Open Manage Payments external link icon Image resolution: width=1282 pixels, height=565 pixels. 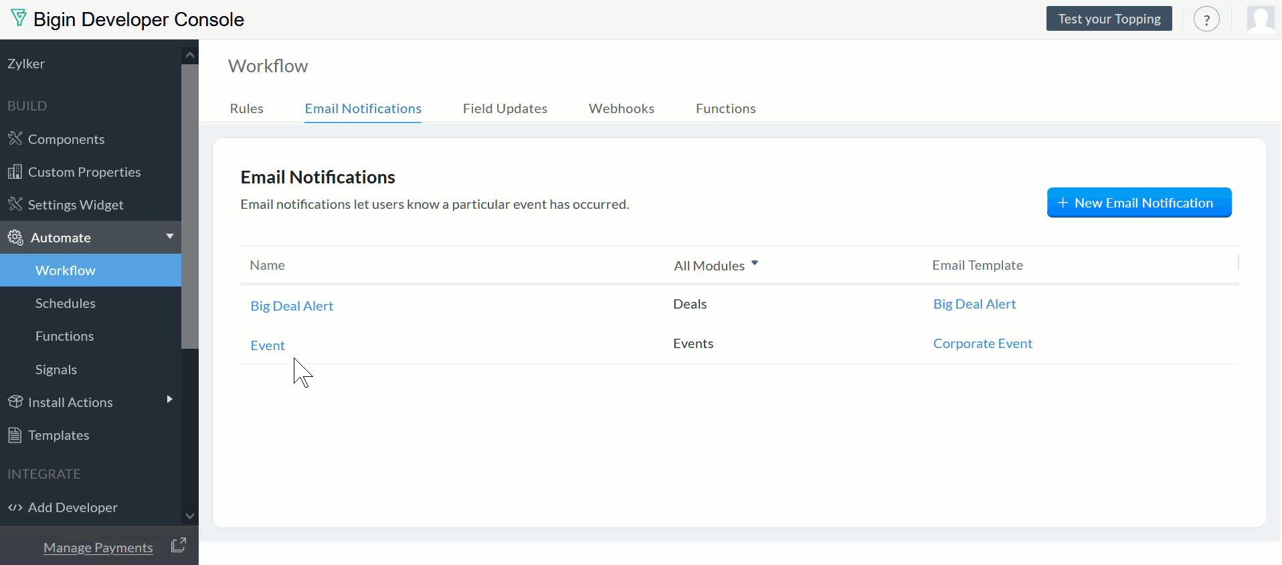[x=178, y=546]
